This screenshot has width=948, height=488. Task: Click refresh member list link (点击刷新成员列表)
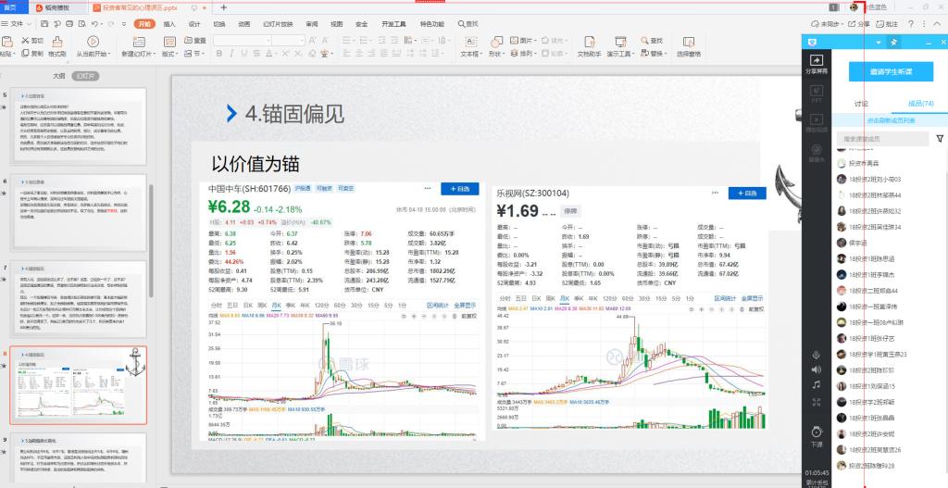892,120
